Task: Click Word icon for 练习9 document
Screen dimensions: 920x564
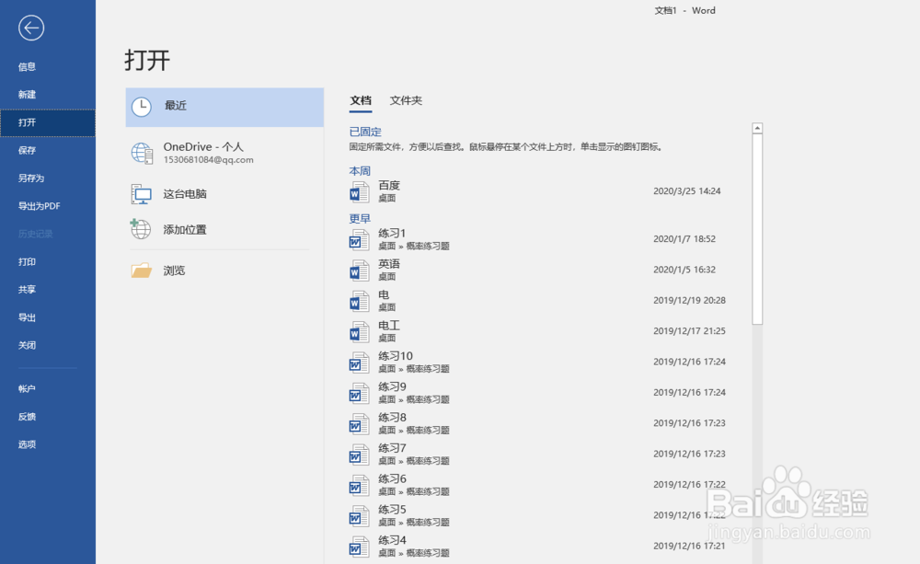Action: (x=359, y=393)
